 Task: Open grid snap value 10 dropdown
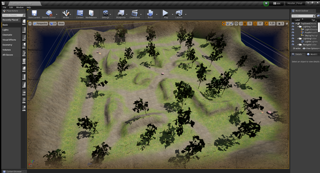[250, 24]
